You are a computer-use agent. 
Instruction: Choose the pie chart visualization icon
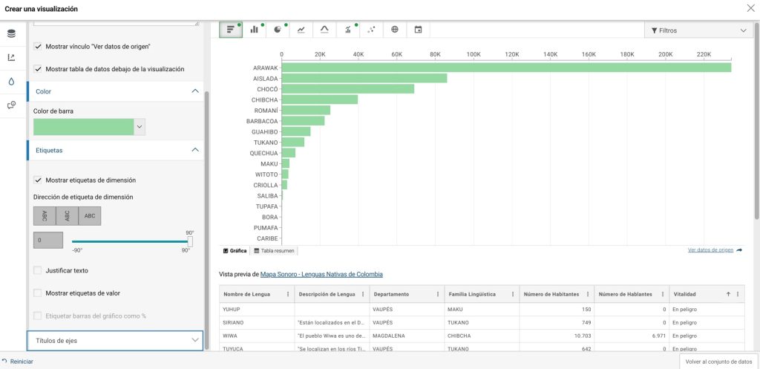278,30
